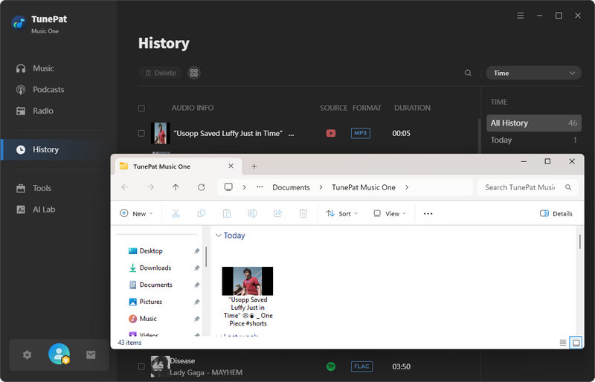This screenshot has height=382, width=595.
Task: Open Music in Explorer navigation pane
Action: tap(148, 319)
